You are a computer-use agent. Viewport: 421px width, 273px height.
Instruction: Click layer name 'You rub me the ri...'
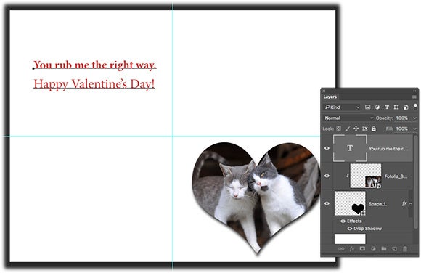click(x=388, y=149)
